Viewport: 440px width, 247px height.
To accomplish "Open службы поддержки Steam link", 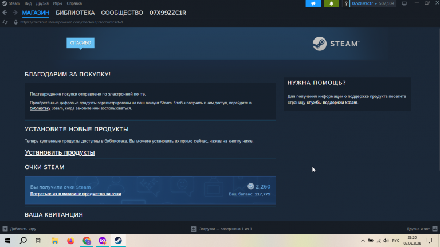I will pos(332,103).
